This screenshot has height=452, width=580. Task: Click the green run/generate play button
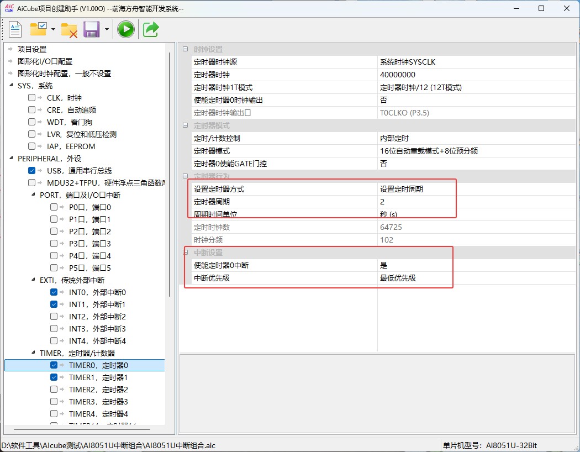[126, 29]
